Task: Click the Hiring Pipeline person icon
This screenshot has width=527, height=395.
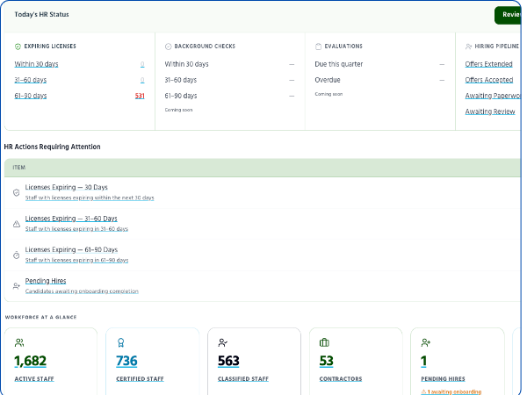Action: tap(468, 47)
